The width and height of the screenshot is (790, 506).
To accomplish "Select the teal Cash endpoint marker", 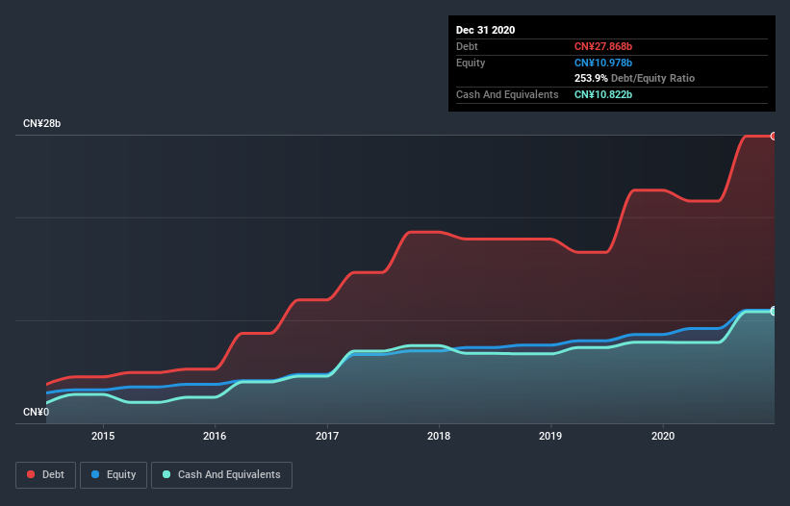I will pyautogui.click(x=774, y=311).
